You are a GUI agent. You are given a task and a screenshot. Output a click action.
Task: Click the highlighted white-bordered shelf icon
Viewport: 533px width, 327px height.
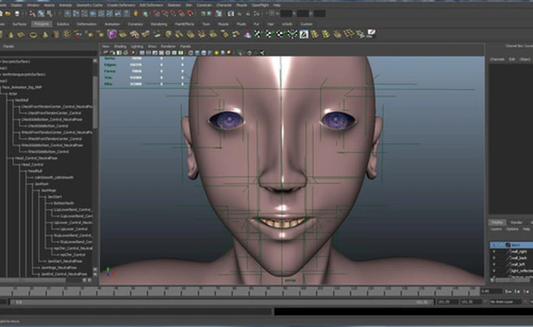point(304,34)
